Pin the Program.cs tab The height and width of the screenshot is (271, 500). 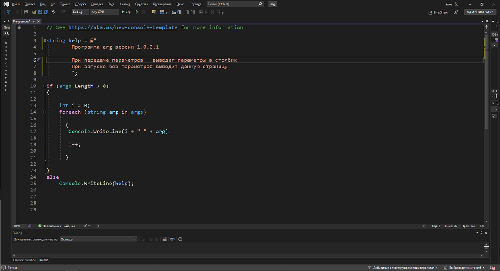pyautogui.click(x=34, y=22)
